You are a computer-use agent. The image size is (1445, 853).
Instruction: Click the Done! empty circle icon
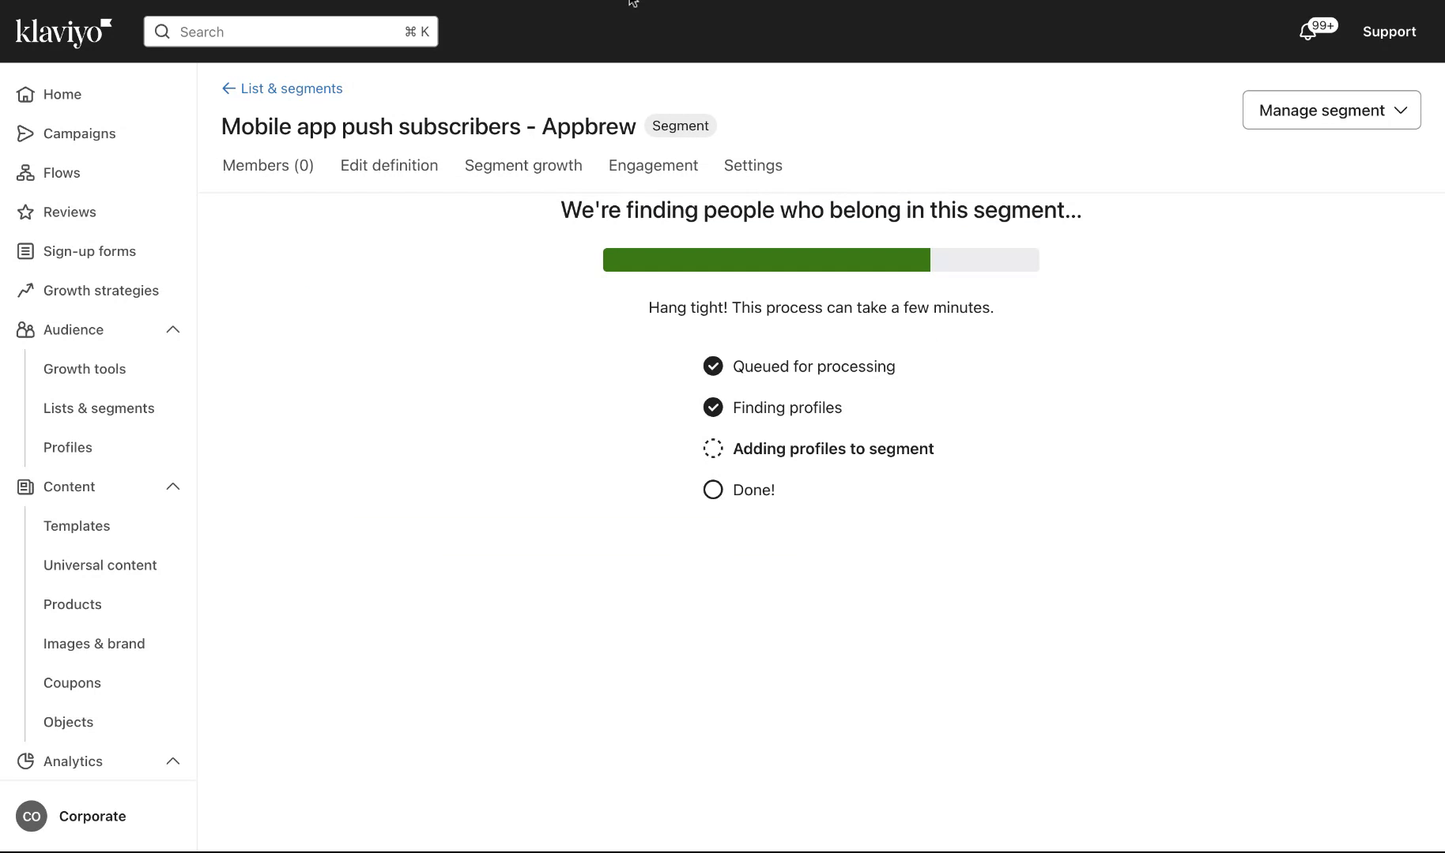pyautogui.click(x=713, y=490)
